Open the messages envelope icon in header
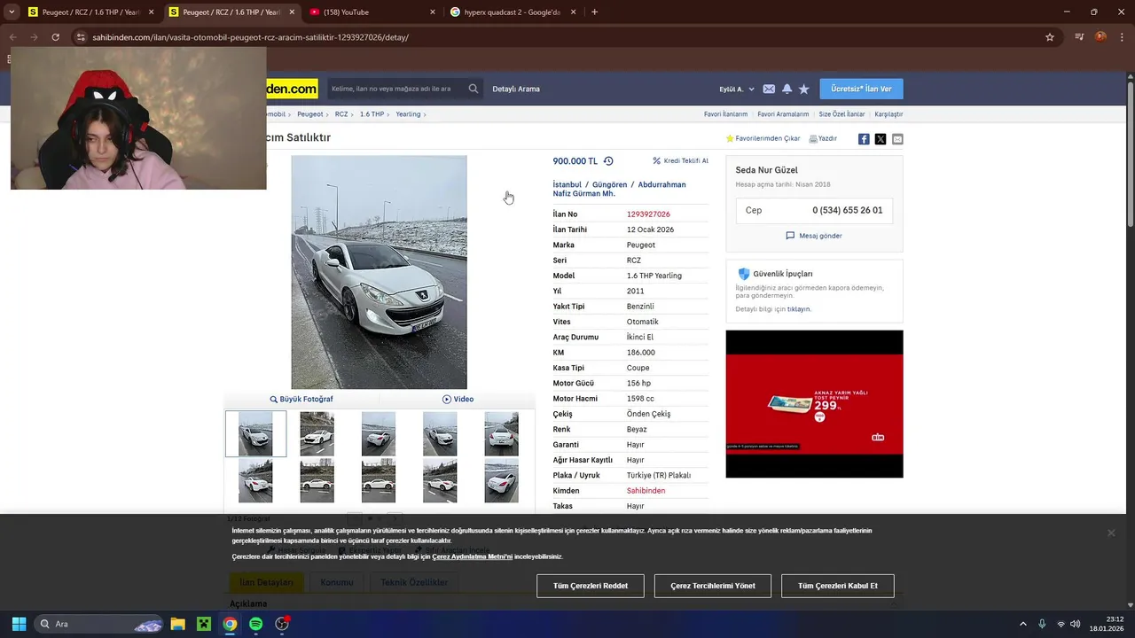The image size is (1135, 638). (769, 89)
